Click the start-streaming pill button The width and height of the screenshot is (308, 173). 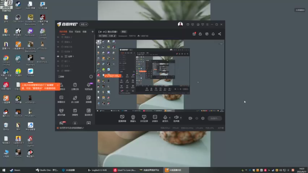point(214,118)
